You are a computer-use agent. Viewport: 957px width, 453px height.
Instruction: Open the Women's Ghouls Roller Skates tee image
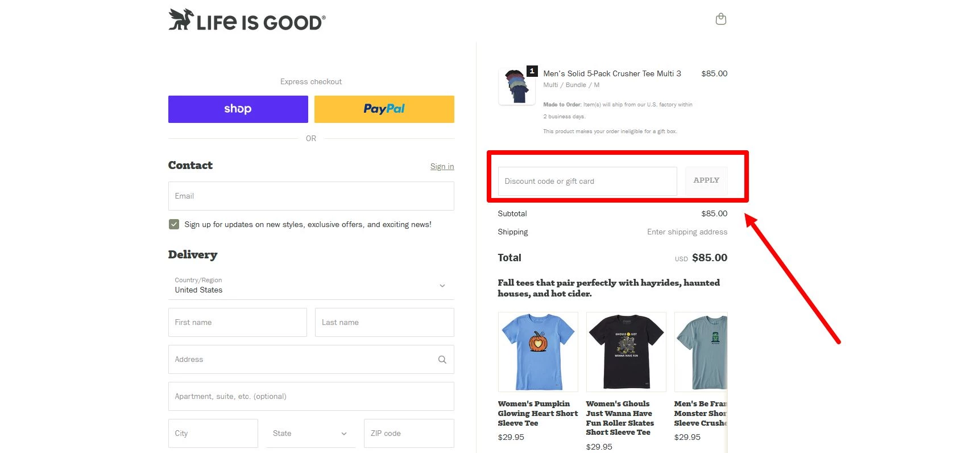click(626, 352)
